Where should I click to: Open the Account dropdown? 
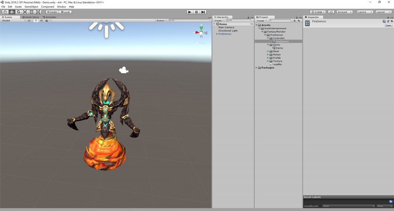[x=344, y=12]
